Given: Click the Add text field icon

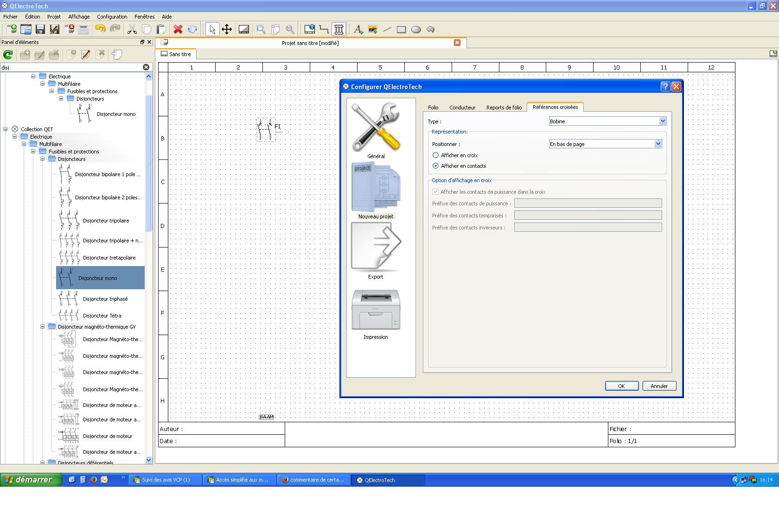Looking at the screenshot, I should pyautogui.click(x=358, y=29).
